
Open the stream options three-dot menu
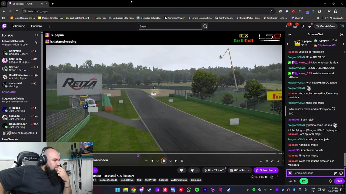pos(277,177)
